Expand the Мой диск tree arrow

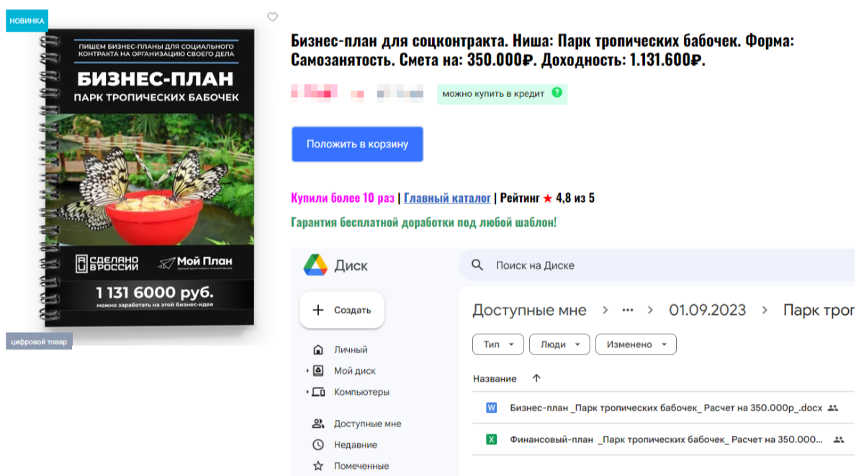[x=307, y=371]
